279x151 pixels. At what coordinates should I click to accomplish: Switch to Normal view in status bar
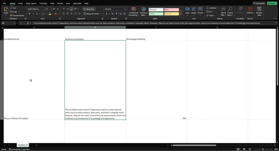[238, 149]
